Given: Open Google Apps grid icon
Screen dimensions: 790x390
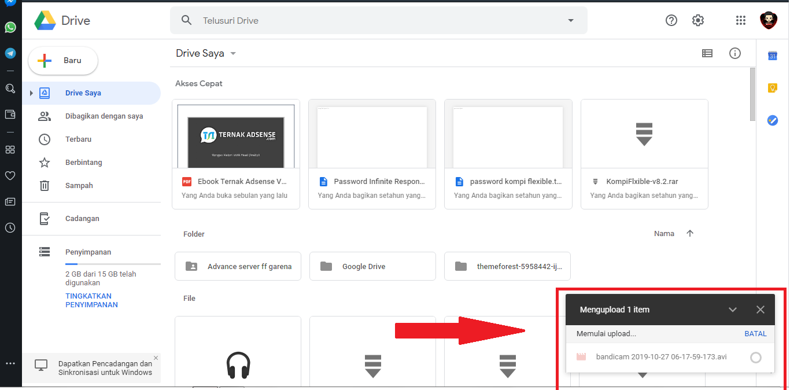Looking at the screenshot, I should (740, 20).
